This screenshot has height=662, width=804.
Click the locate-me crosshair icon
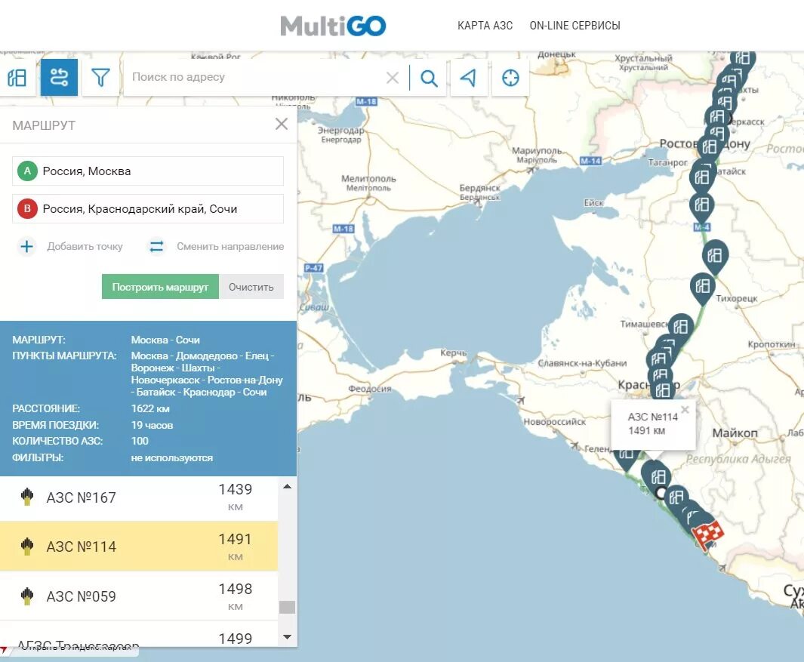(x=510, y=78)
